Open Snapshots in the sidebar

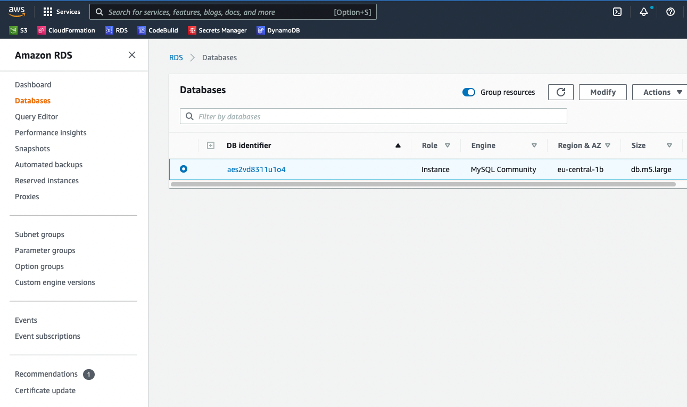pyautogui.click(x=32, y=149)
